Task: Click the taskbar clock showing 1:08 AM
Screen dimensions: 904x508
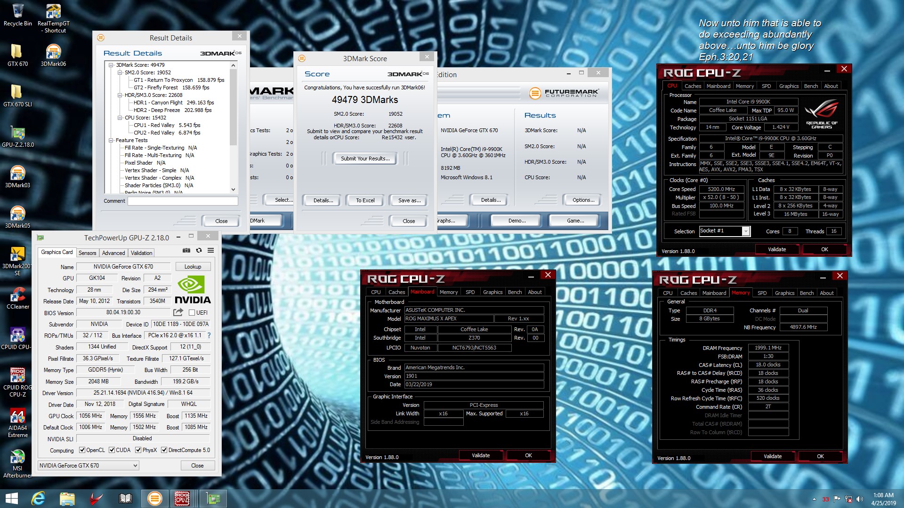Action: coord(883,499)
